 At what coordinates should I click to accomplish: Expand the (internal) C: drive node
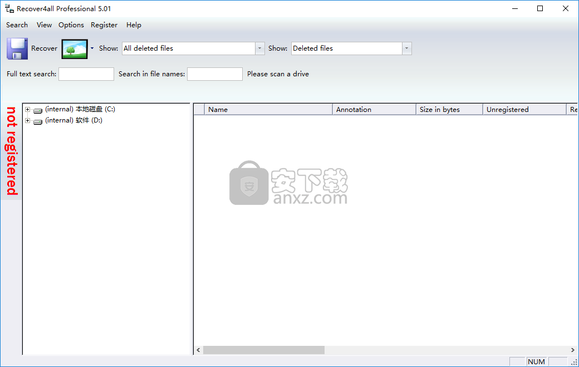coord(27,109)
